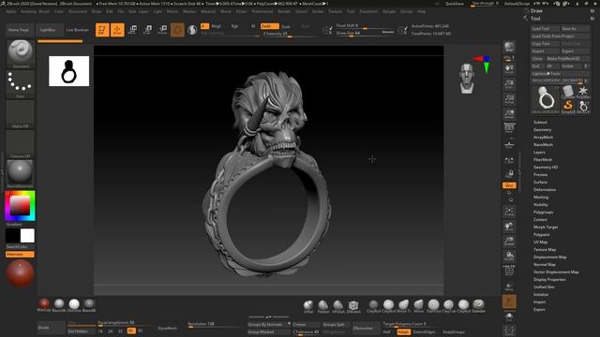Click the Z Intensity slider
The image size is (600, 337).
[x=288, y=34]
